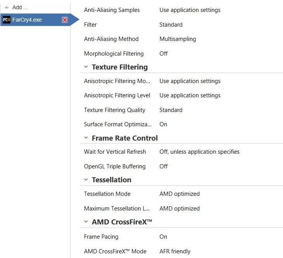Image resolution: width=283 pixels, height=258 pixels.
Task: Click the Anisotropic Filtering Level label
Action: coord(117,95)
